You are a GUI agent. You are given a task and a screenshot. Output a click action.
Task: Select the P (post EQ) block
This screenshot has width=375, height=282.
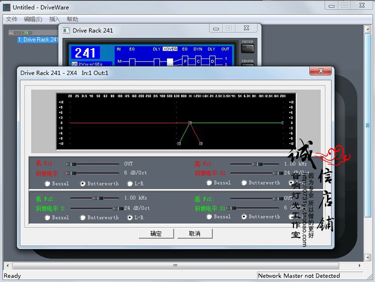185,61
